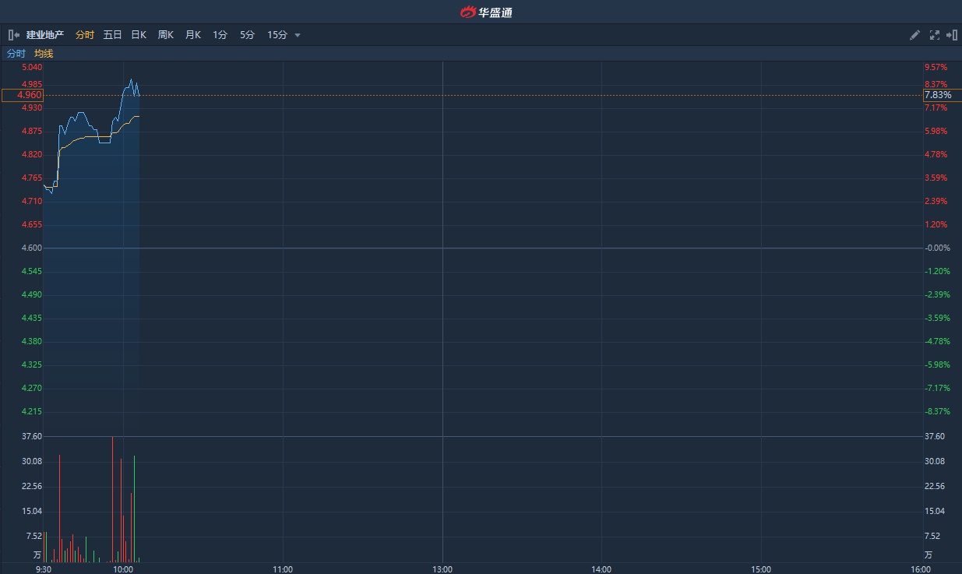Click the 13:00 time axis label

click(x=442, y=569)
